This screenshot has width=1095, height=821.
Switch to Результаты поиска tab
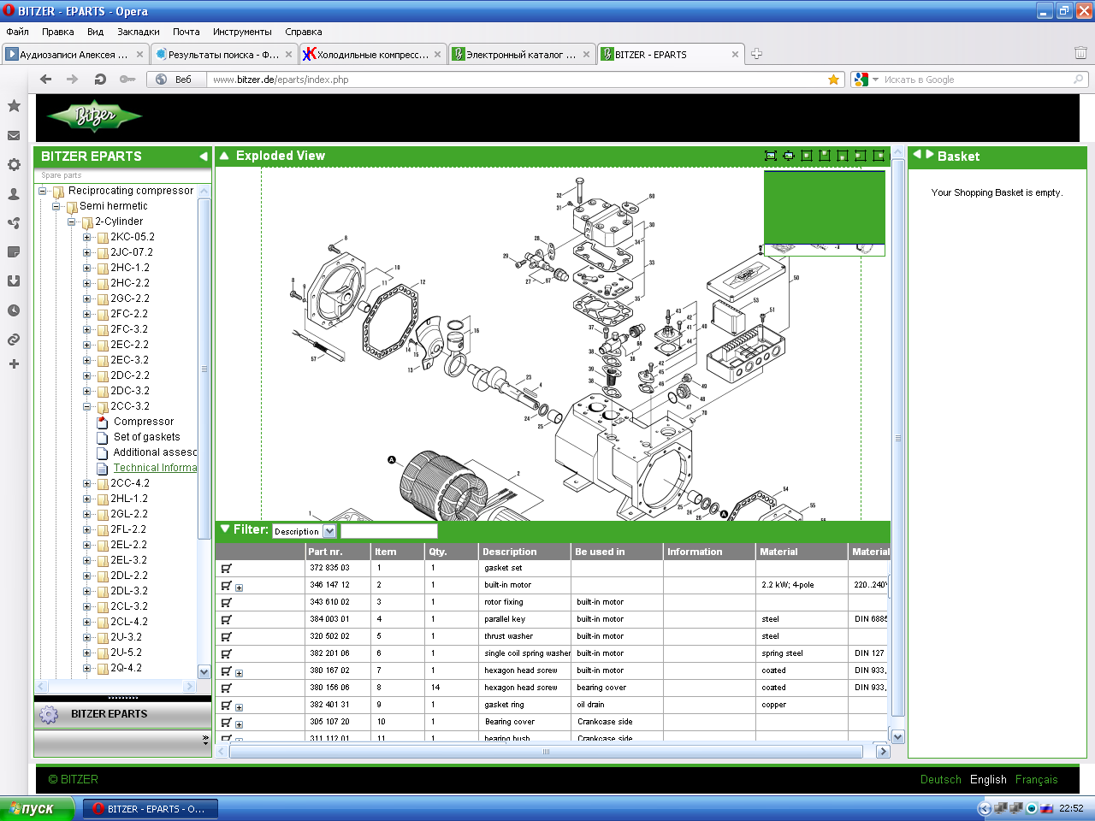pos(224,54)
